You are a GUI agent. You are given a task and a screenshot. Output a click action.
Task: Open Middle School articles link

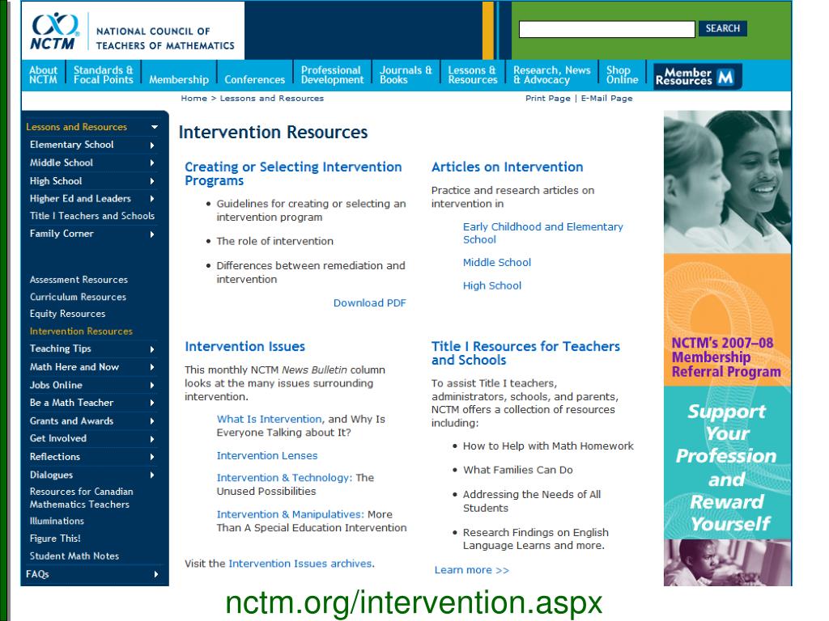[497, 263]
